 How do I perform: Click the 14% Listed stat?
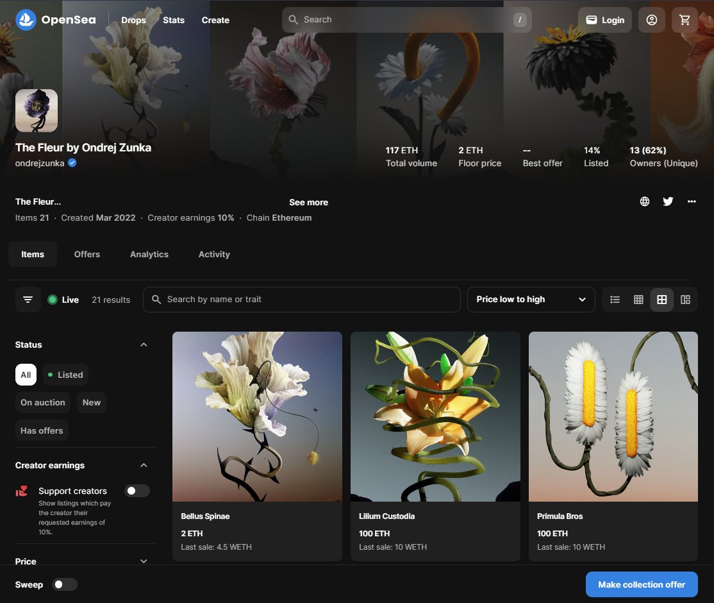pos(596,157)
